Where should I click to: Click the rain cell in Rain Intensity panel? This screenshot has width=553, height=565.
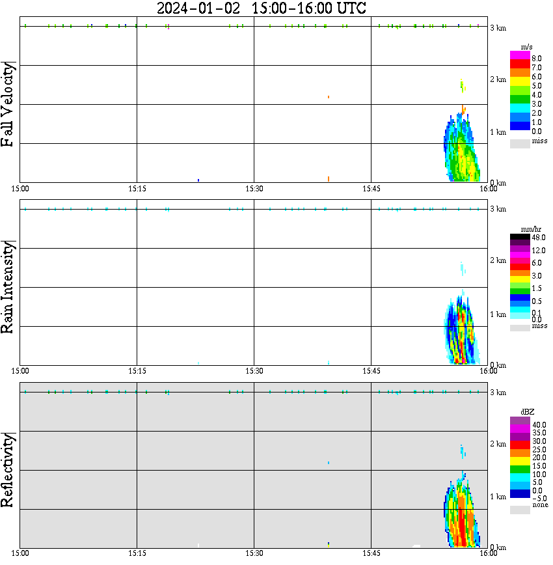click(x=461, y=330)
